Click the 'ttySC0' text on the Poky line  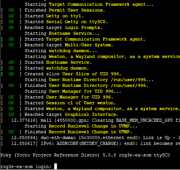162,155
